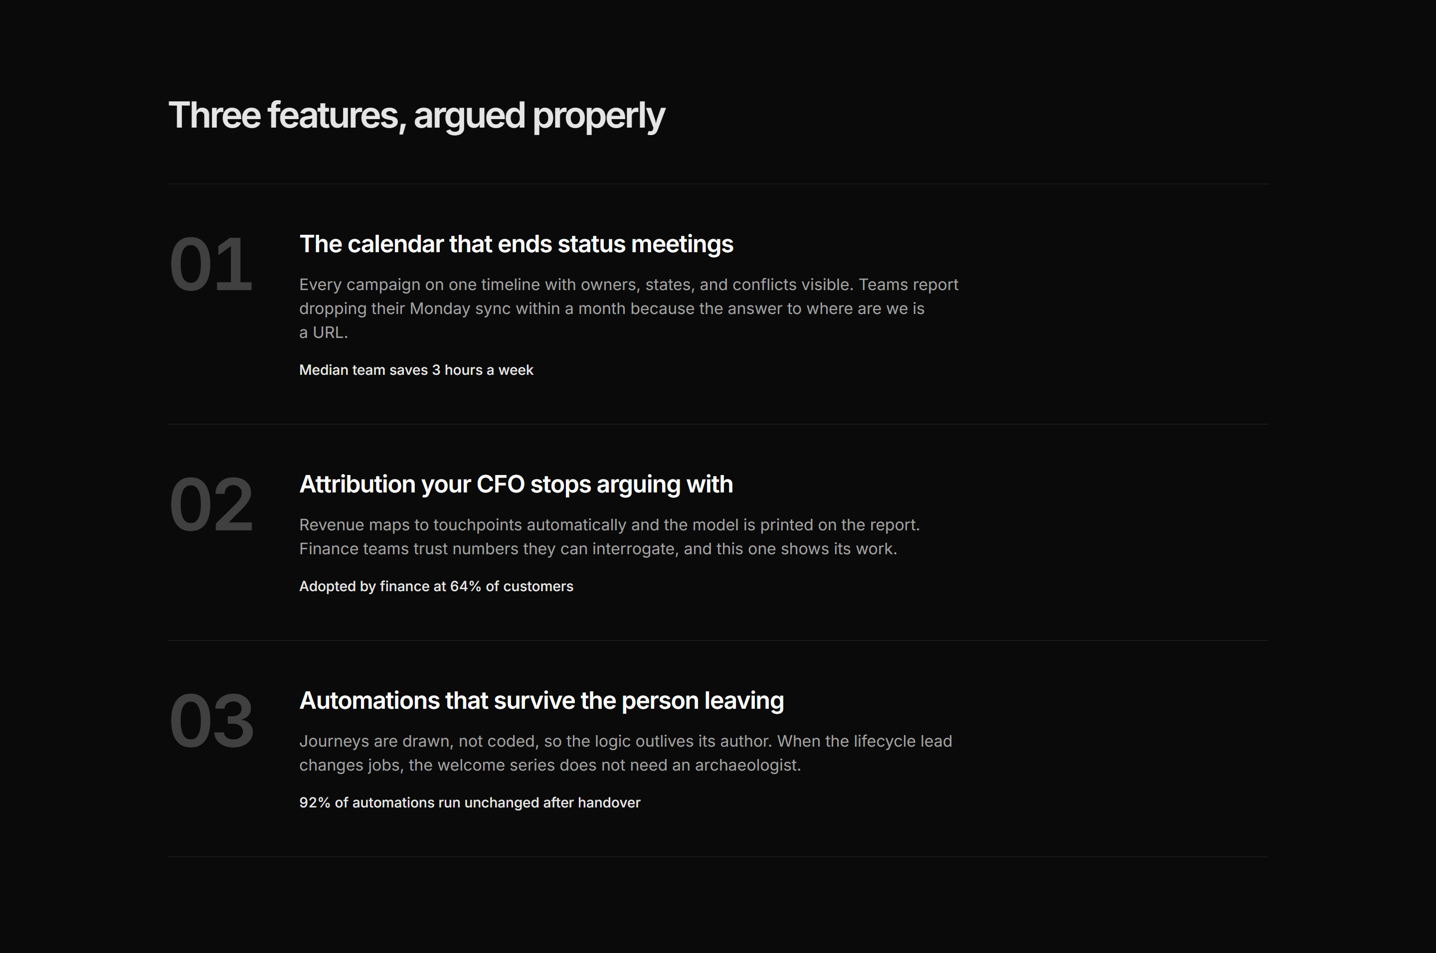Click the text line ending "a URL."
The image size is (1436, 953).
(x=324, y=332)
